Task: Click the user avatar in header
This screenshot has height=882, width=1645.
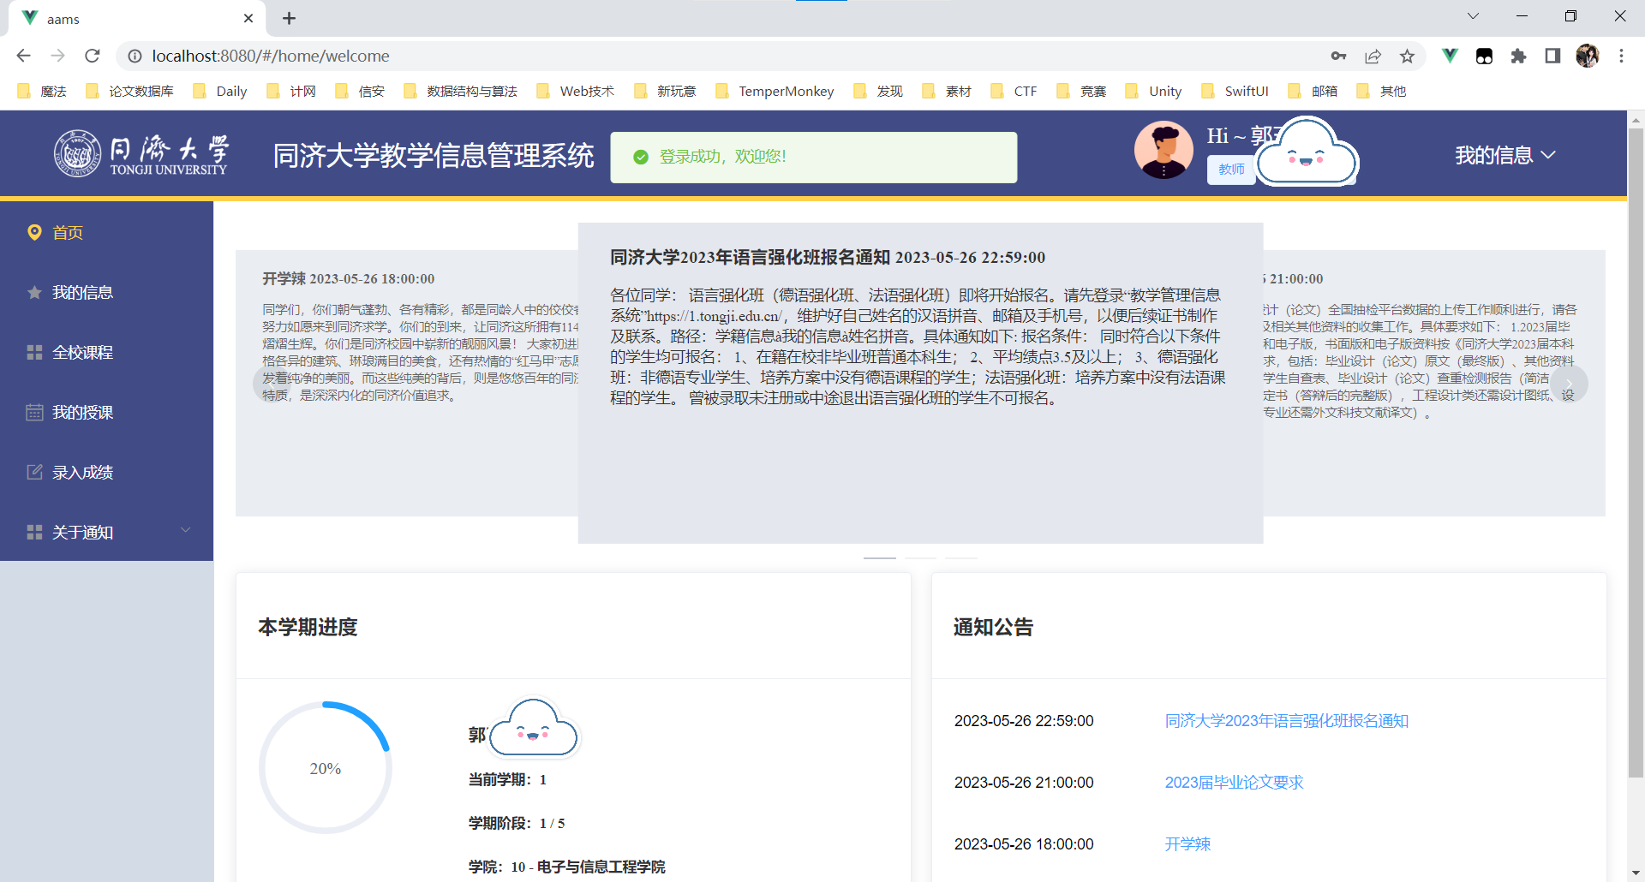Action: (x=1163, y=150)
